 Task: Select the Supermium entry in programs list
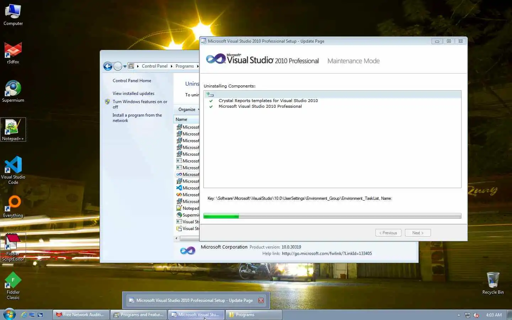point(188,215)
